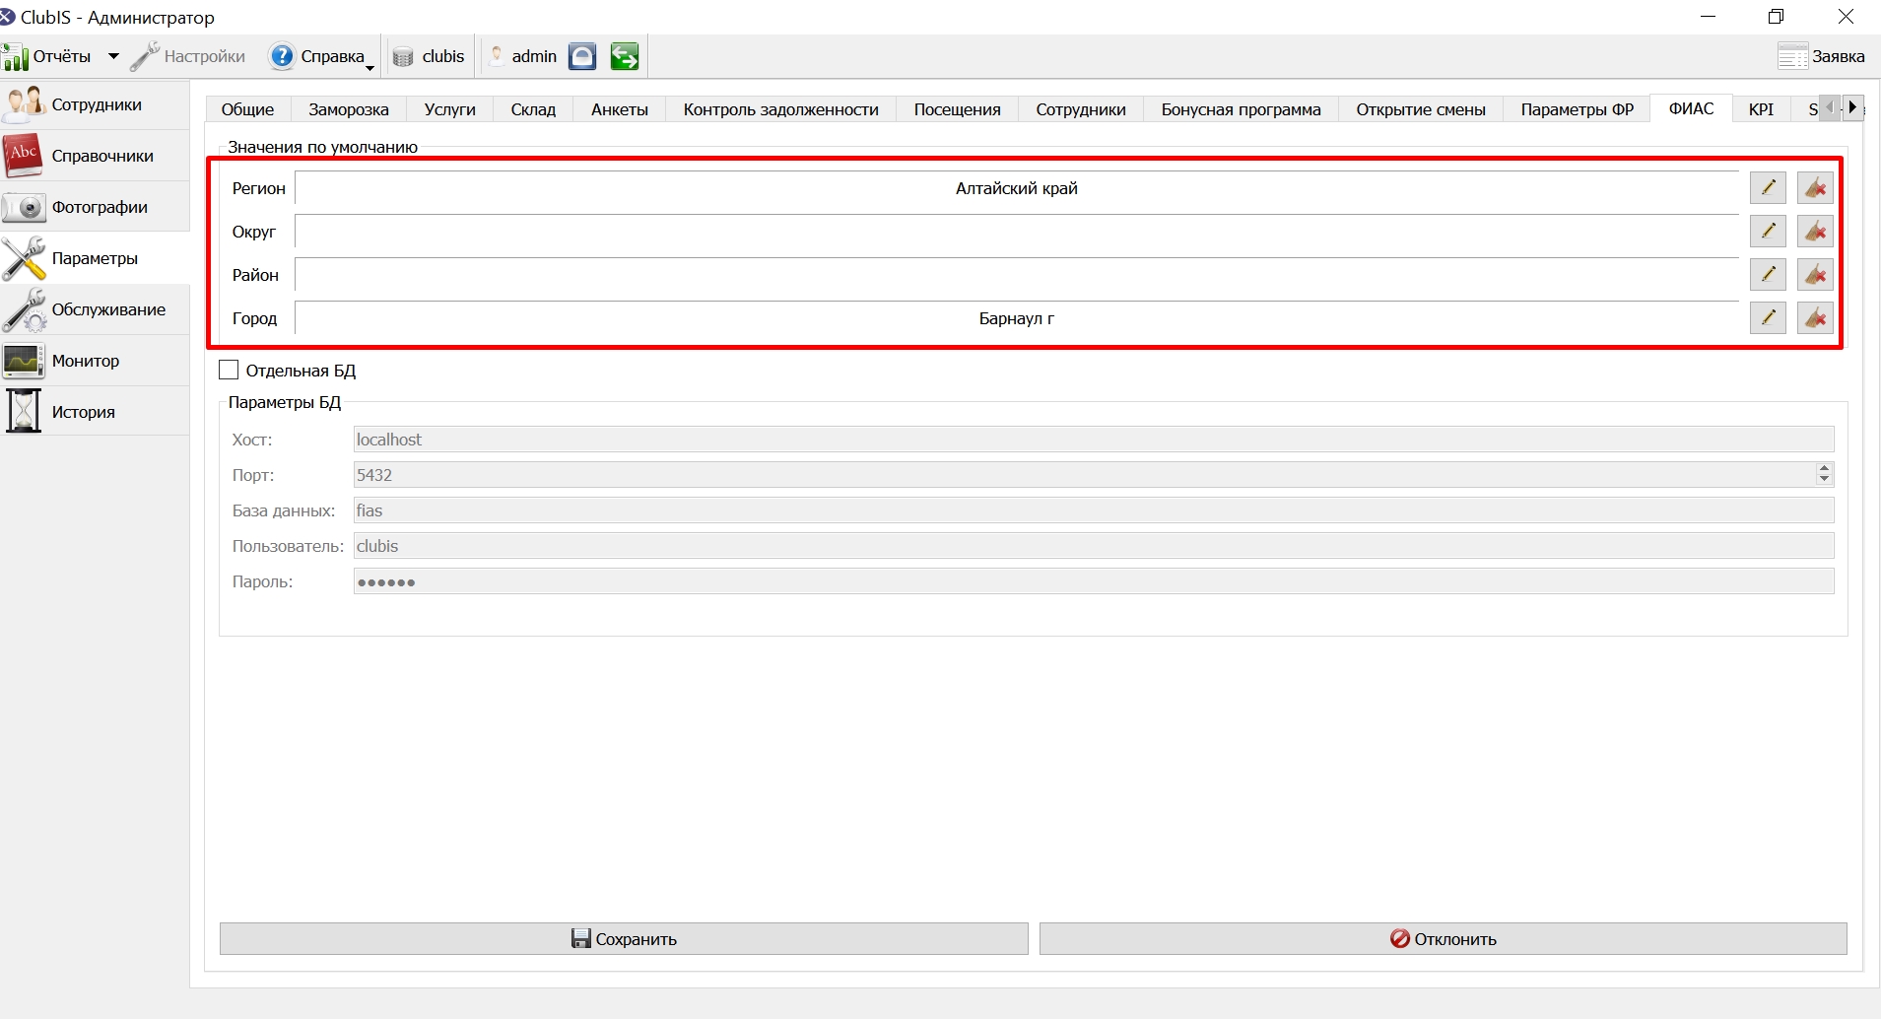Expand the Отчёты dropdown arrow
Screen dimensions: 1881x1019
pos(113,57)
